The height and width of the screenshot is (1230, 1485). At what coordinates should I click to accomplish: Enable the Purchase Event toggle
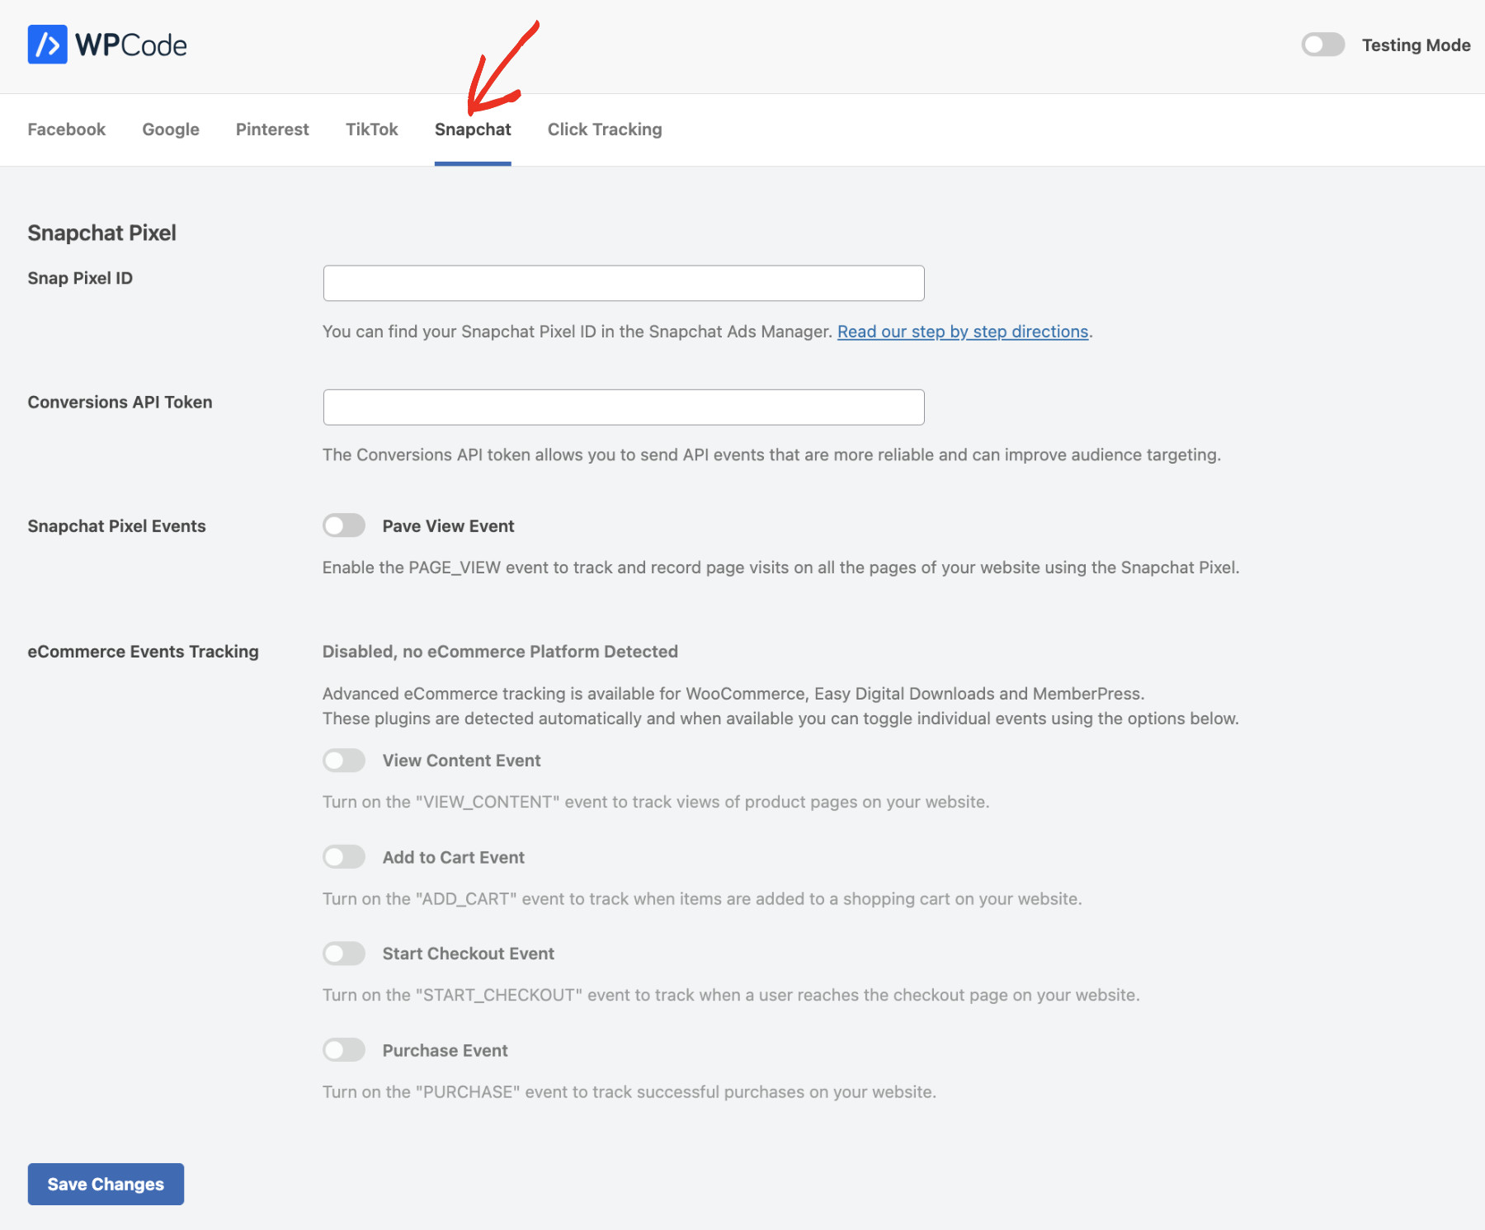click(x=344, y=1050)
